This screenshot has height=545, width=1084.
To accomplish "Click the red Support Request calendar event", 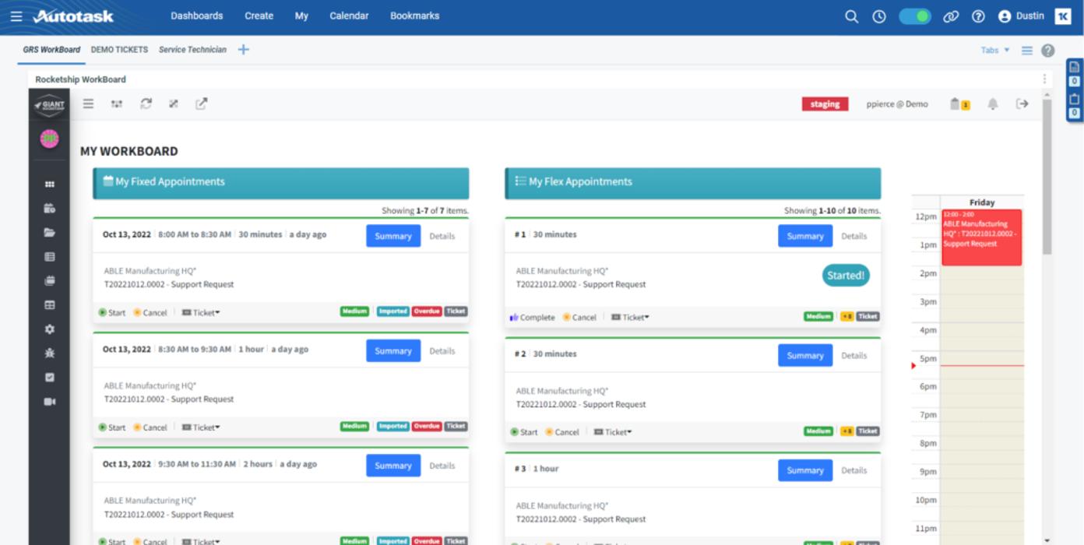I will (981, 237).
